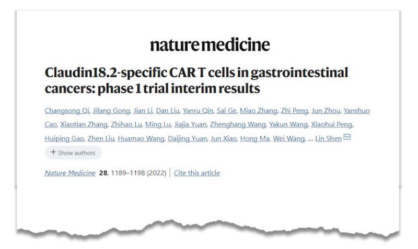
Task: Open Dan Liu author link
Action: pyautogui.click(x=167, y=111)
